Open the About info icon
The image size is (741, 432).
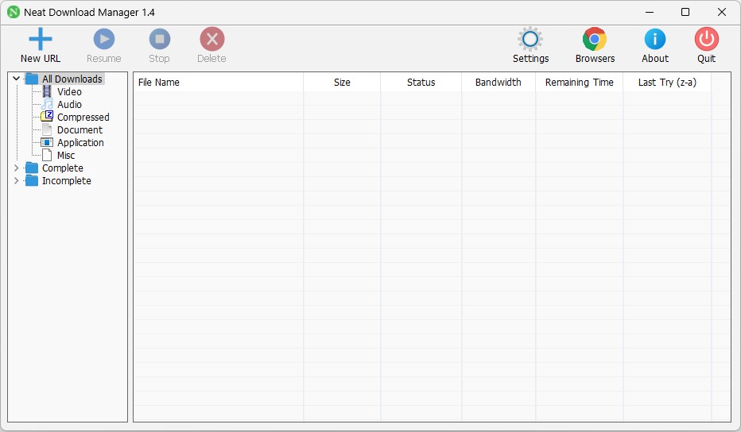(x=655, y=39)
